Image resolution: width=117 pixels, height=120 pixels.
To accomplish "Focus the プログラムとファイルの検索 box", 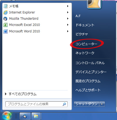I will click(x=36, y=104).
